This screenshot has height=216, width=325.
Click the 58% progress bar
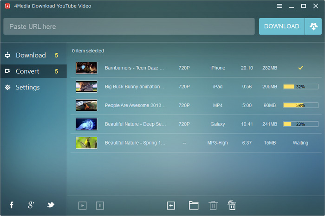coord(300,105)
